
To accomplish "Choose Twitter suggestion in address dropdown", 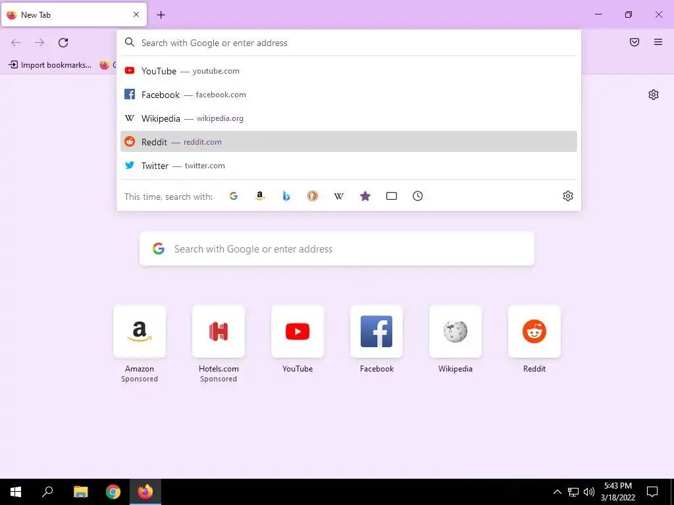I will click(349, 165).
